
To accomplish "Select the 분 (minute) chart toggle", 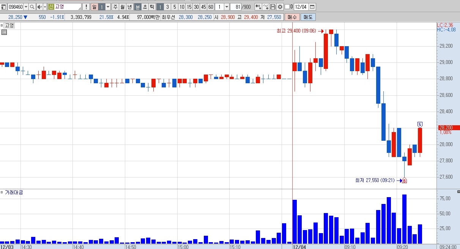I will (x=138, y=7).
